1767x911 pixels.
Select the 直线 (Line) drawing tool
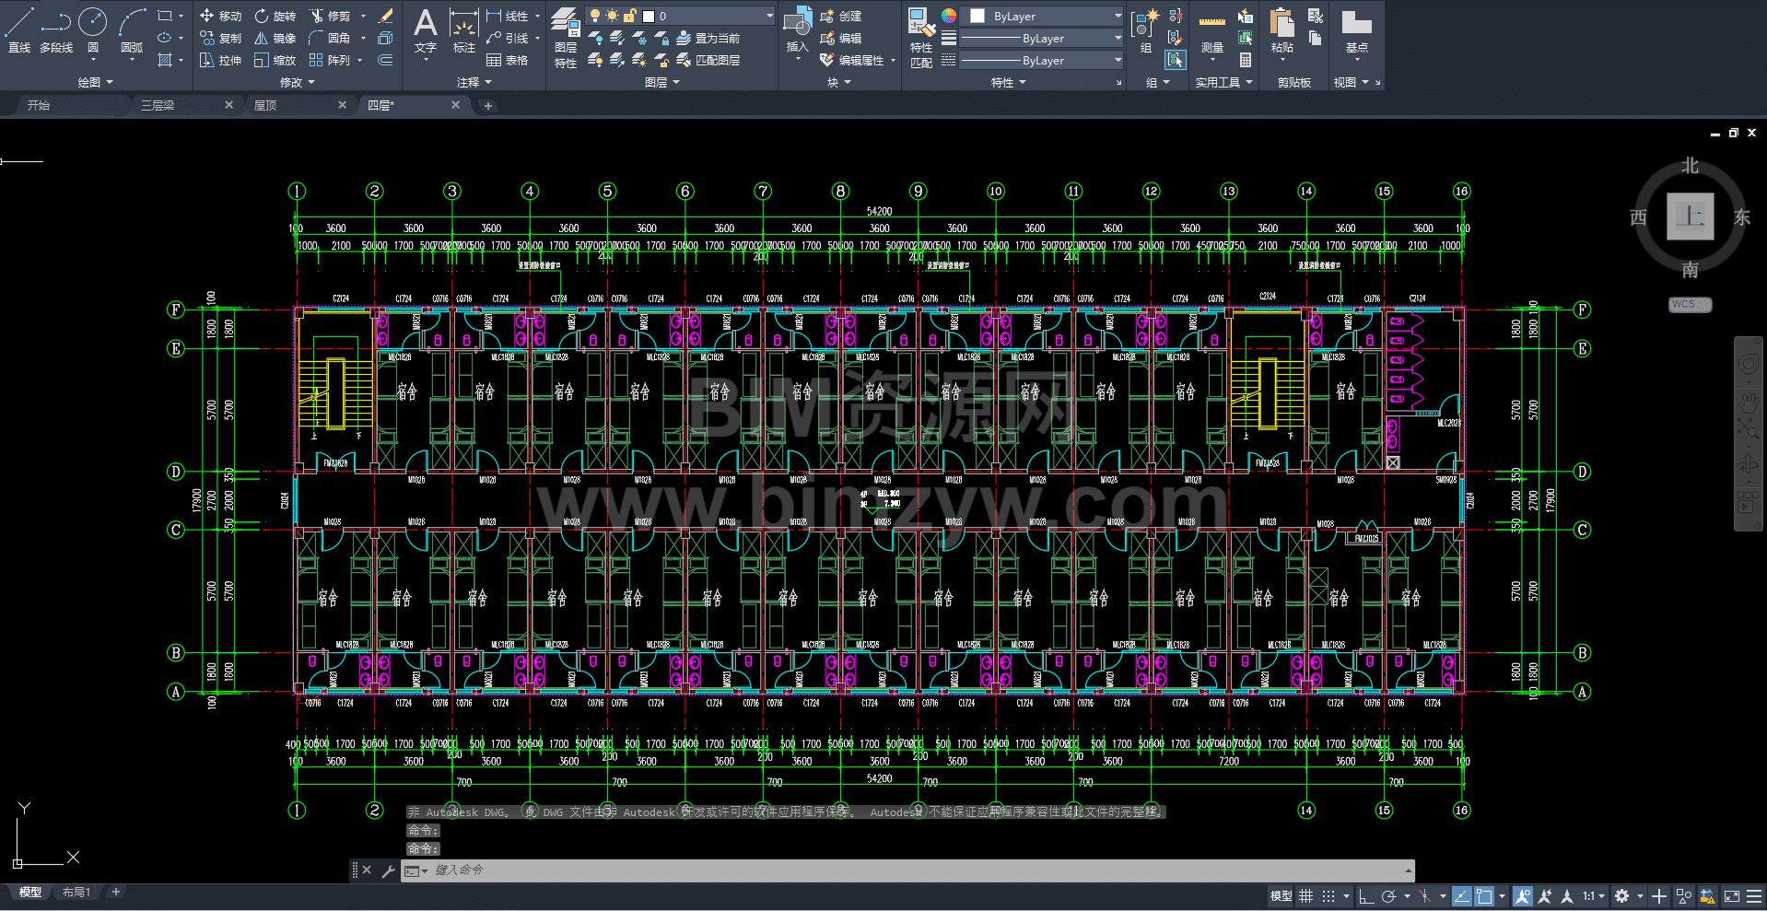[19, 29]
